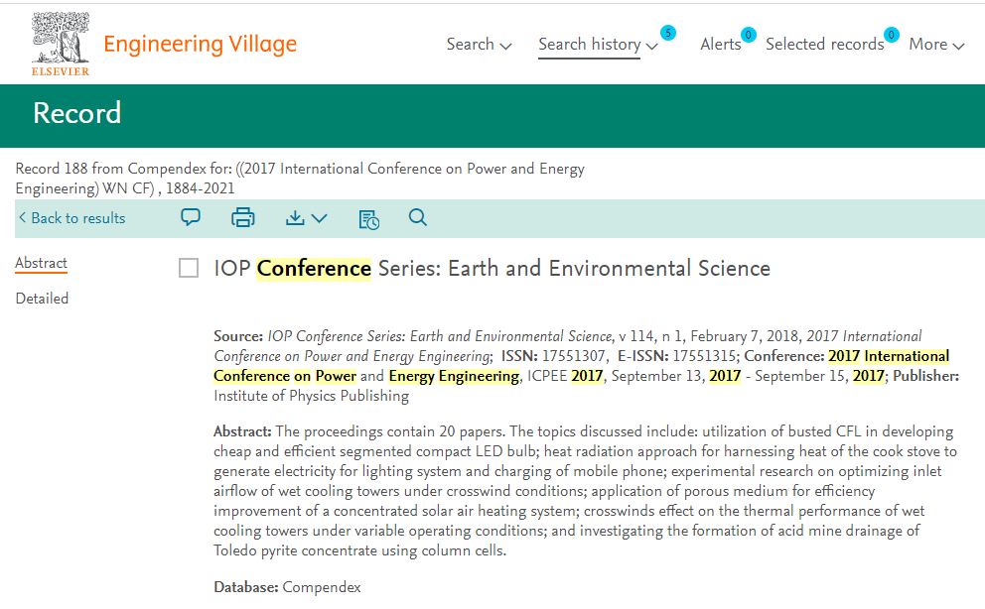Open Selected records
Screen dimensions: 985x609
pos(824,45)
